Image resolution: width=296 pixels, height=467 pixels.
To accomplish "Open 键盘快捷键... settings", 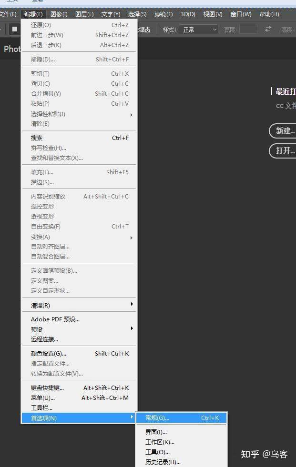I will coord(79,388).
